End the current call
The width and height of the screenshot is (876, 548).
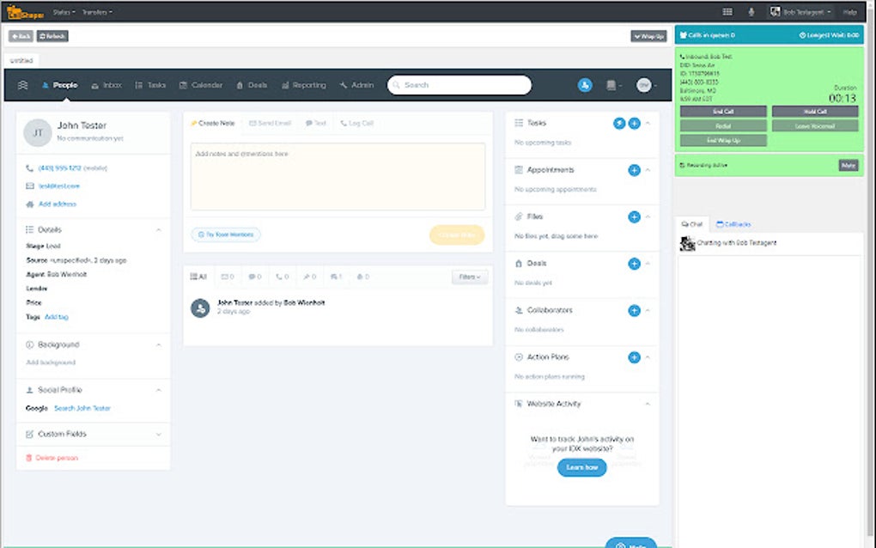[724, 112]
